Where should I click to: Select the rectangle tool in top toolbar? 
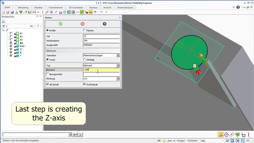(x=60, y=12)
